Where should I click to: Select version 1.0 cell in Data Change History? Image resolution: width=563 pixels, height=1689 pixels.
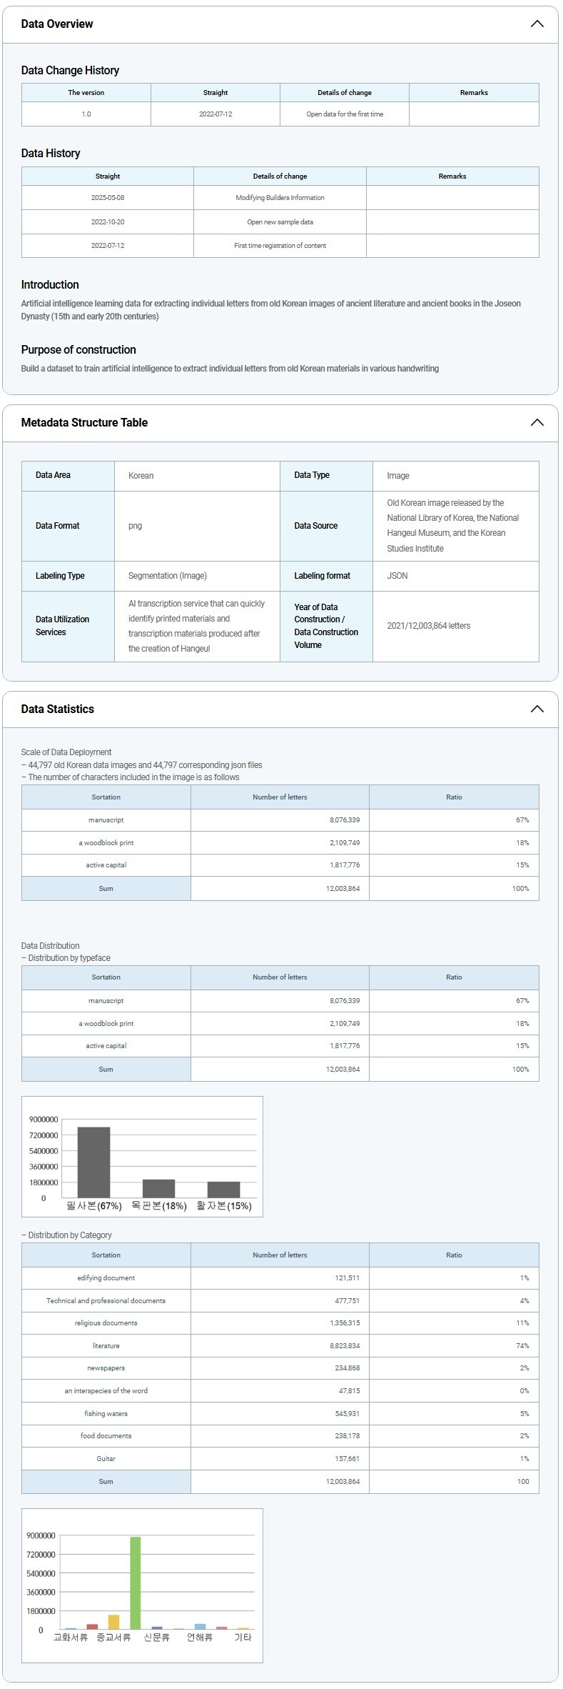click(x=86, y=114)
